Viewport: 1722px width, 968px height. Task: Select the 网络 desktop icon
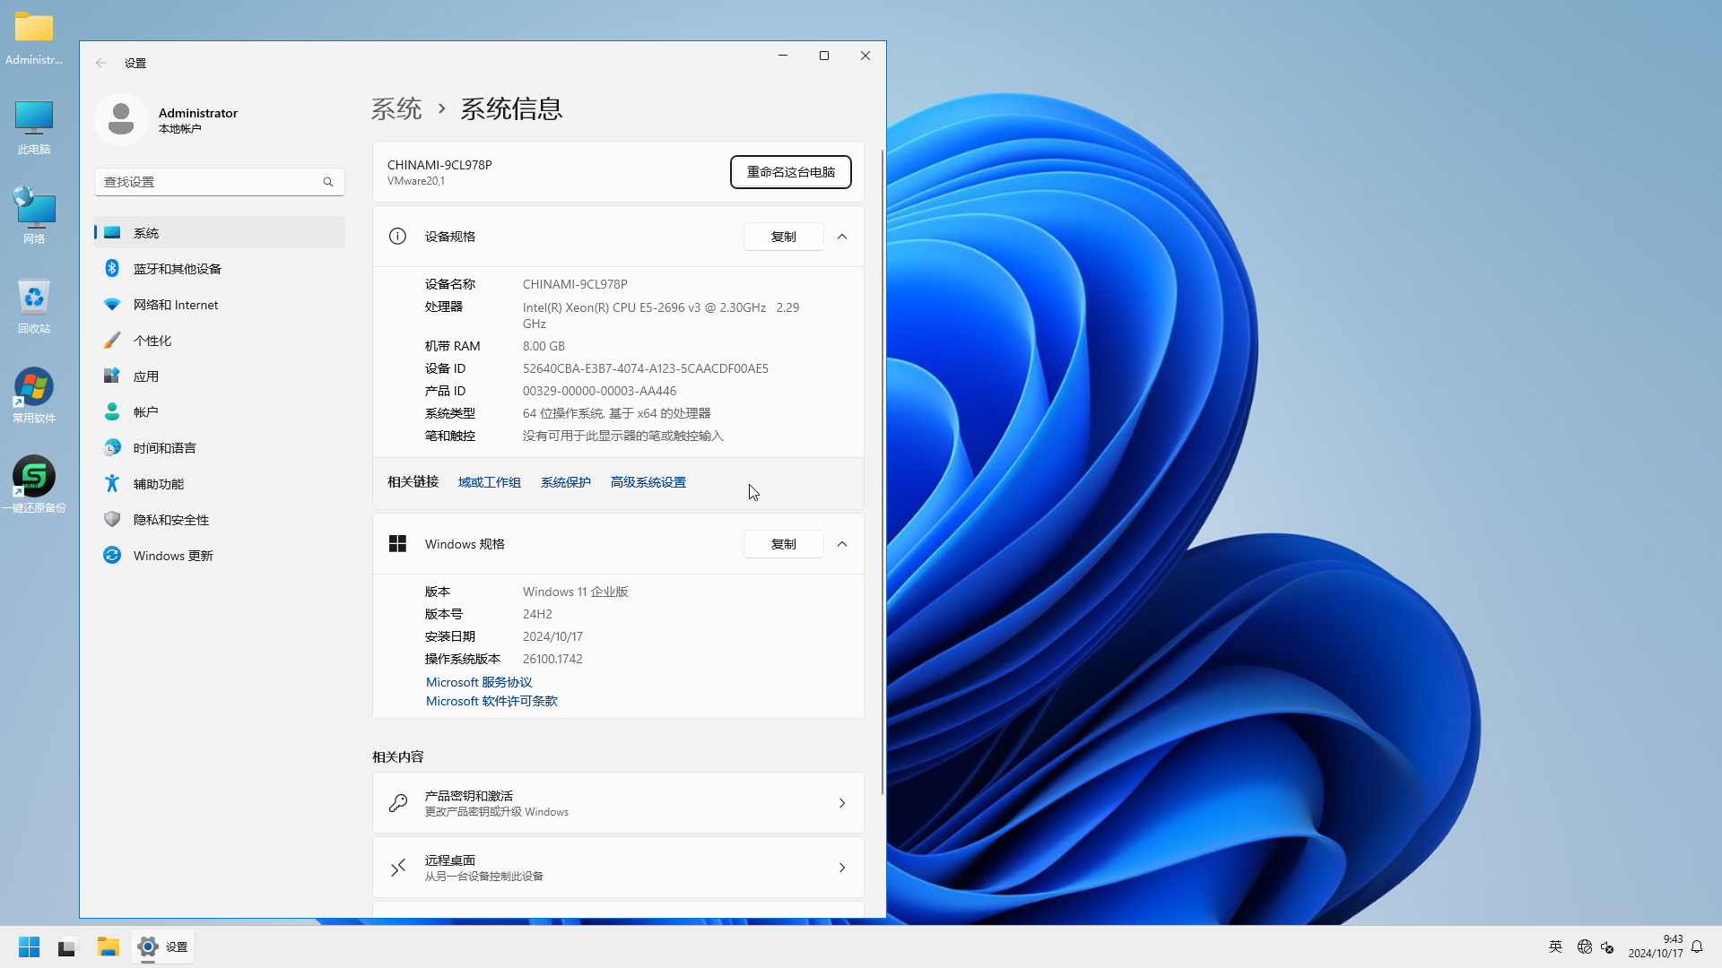click(x=34, y=215)
